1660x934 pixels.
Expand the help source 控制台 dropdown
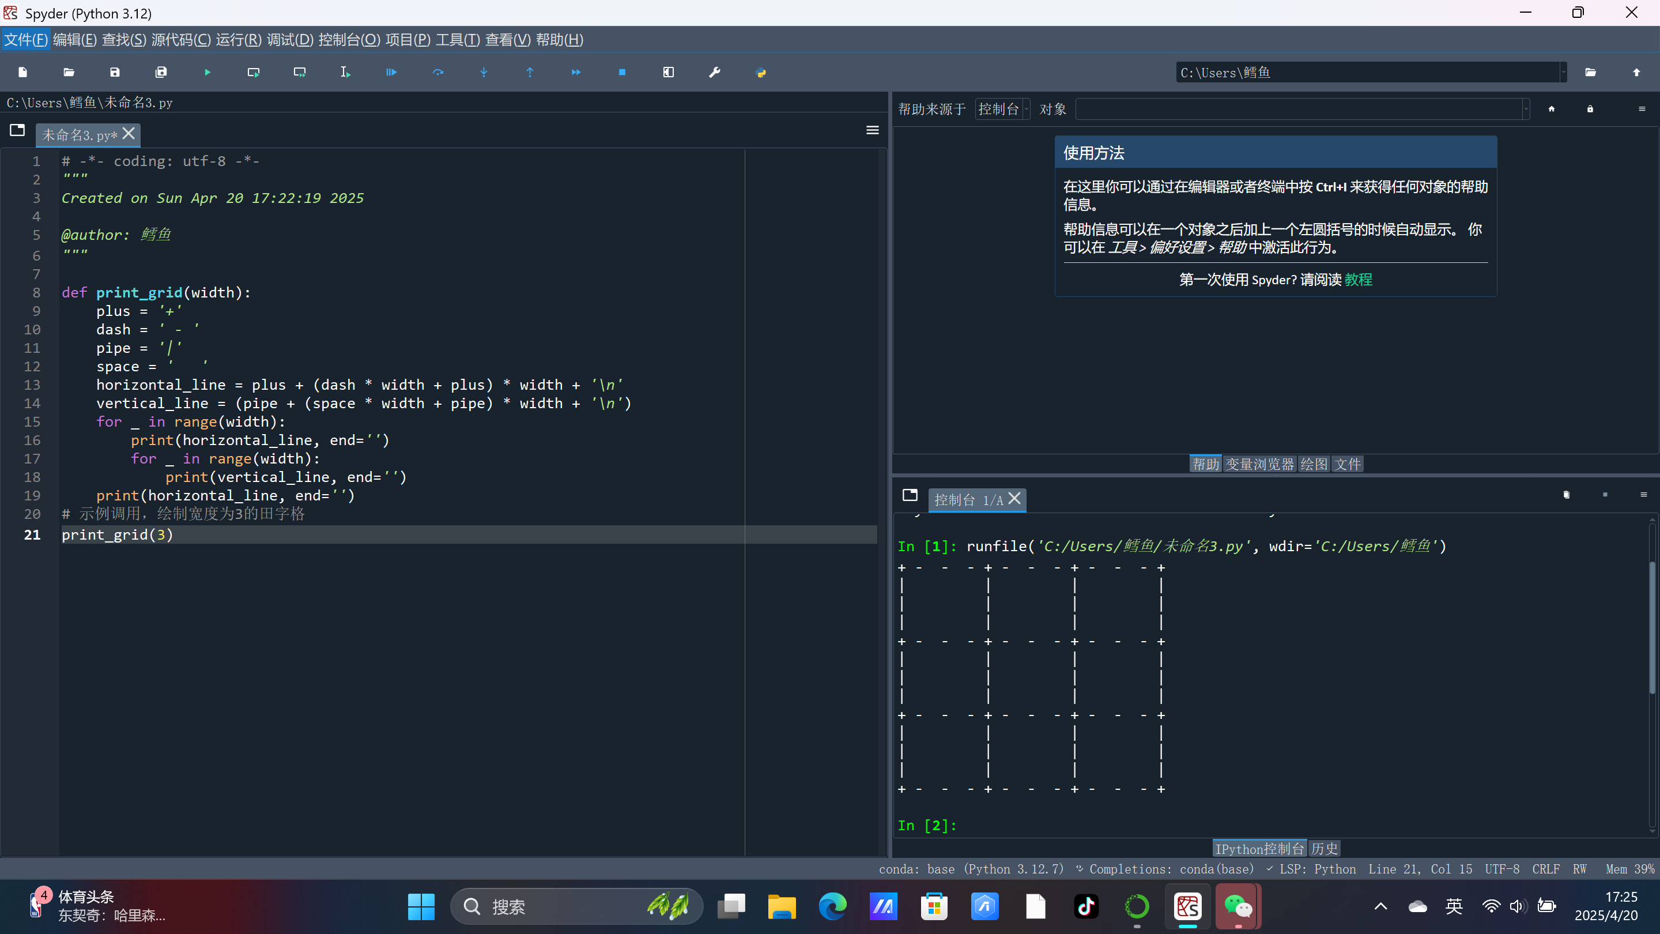click(x=1003, y=109)
